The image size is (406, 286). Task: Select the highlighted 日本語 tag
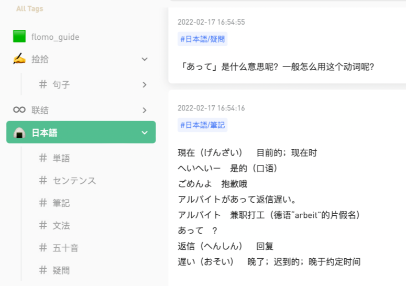(81, 132)
